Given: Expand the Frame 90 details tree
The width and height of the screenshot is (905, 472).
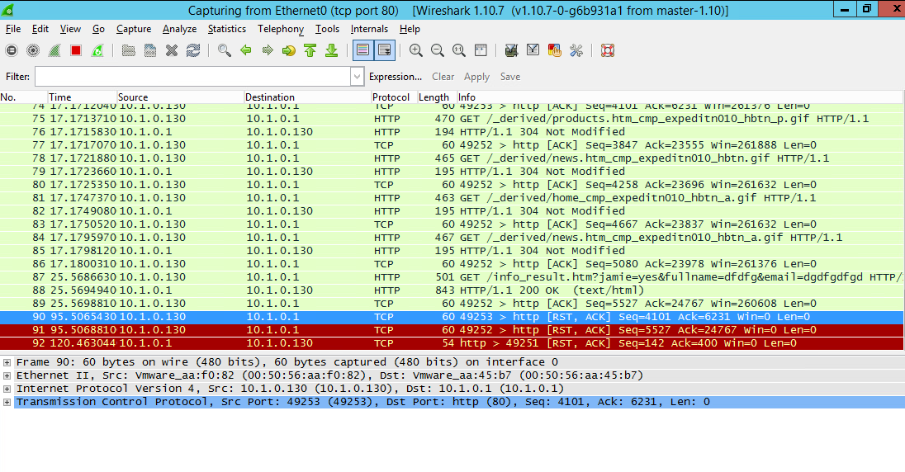Looking at the screenshot, I should 7,362.
